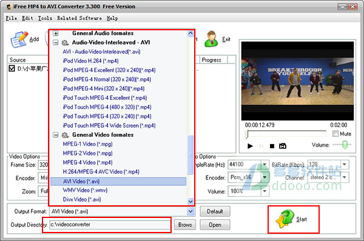The width and height of the screenshot is (364, 241).
Task: Select iPod Video H.264 (*.mp4)
Action: pos(90,61)
